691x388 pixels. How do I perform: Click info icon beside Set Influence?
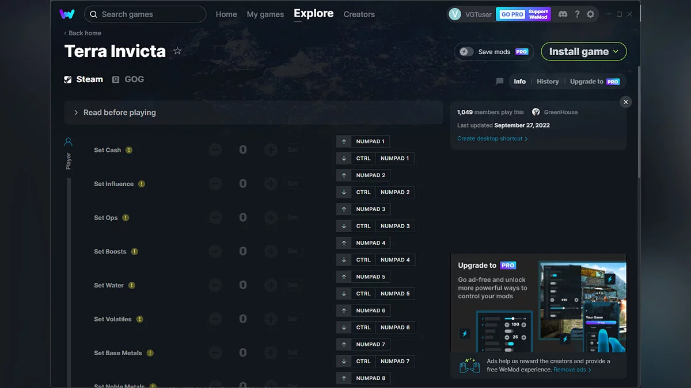(142, 184)
